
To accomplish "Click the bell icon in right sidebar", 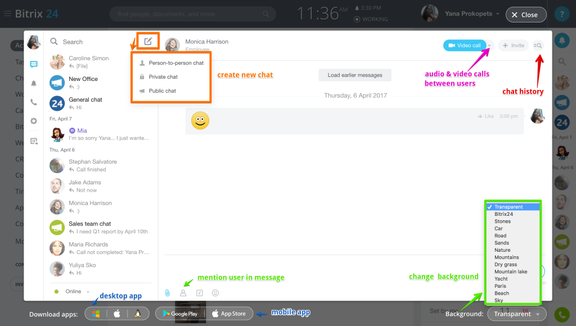I will pyautogui.click(x=562, y=40).
